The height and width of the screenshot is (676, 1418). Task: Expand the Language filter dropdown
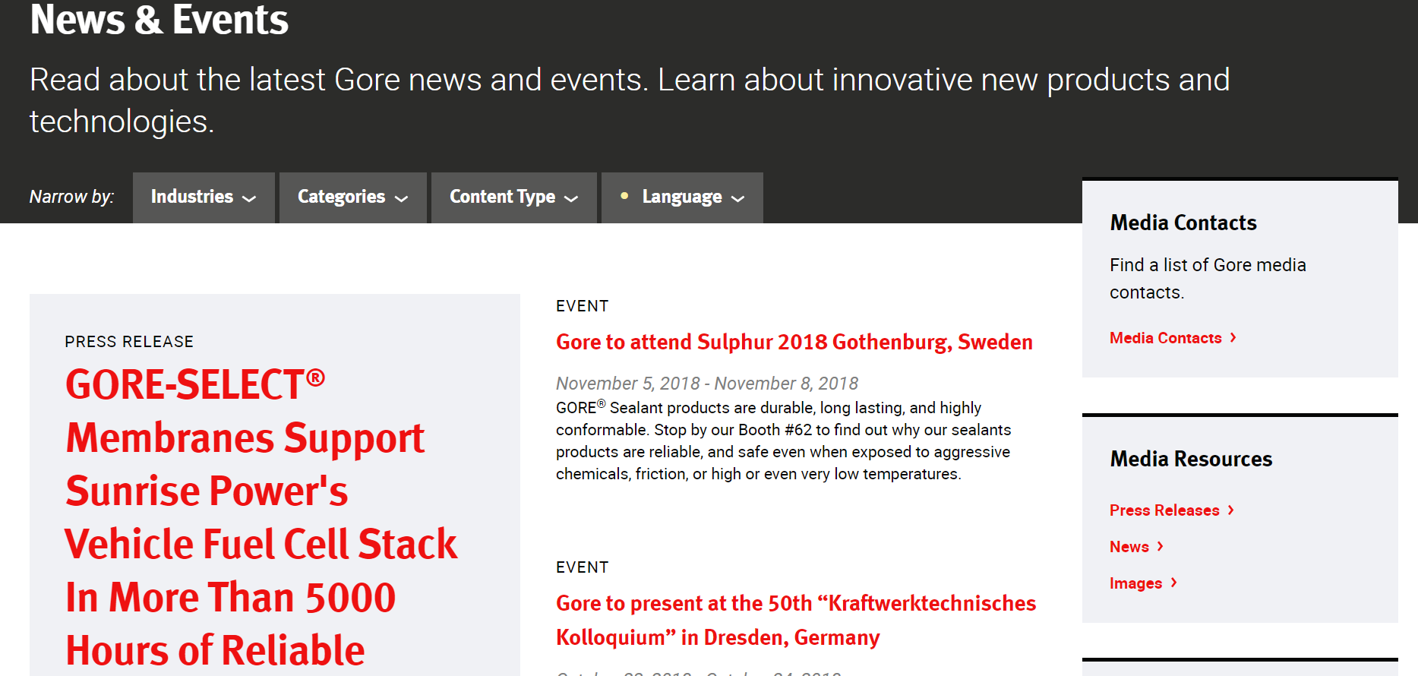click(x=681, y=197)
